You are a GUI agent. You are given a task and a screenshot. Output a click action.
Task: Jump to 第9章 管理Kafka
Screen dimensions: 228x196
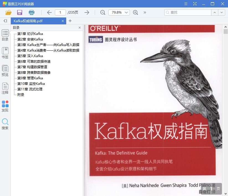pos(30,78)
